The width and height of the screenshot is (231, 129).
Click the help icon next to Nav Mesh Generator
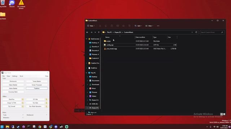(47, 106)
